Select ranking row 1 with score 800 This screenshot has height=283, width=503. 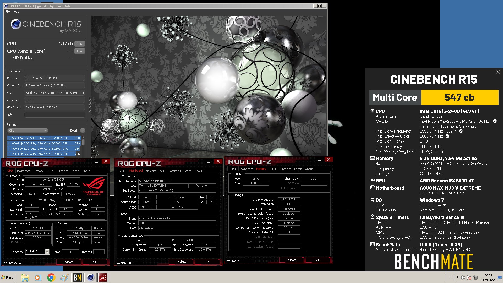44,138
